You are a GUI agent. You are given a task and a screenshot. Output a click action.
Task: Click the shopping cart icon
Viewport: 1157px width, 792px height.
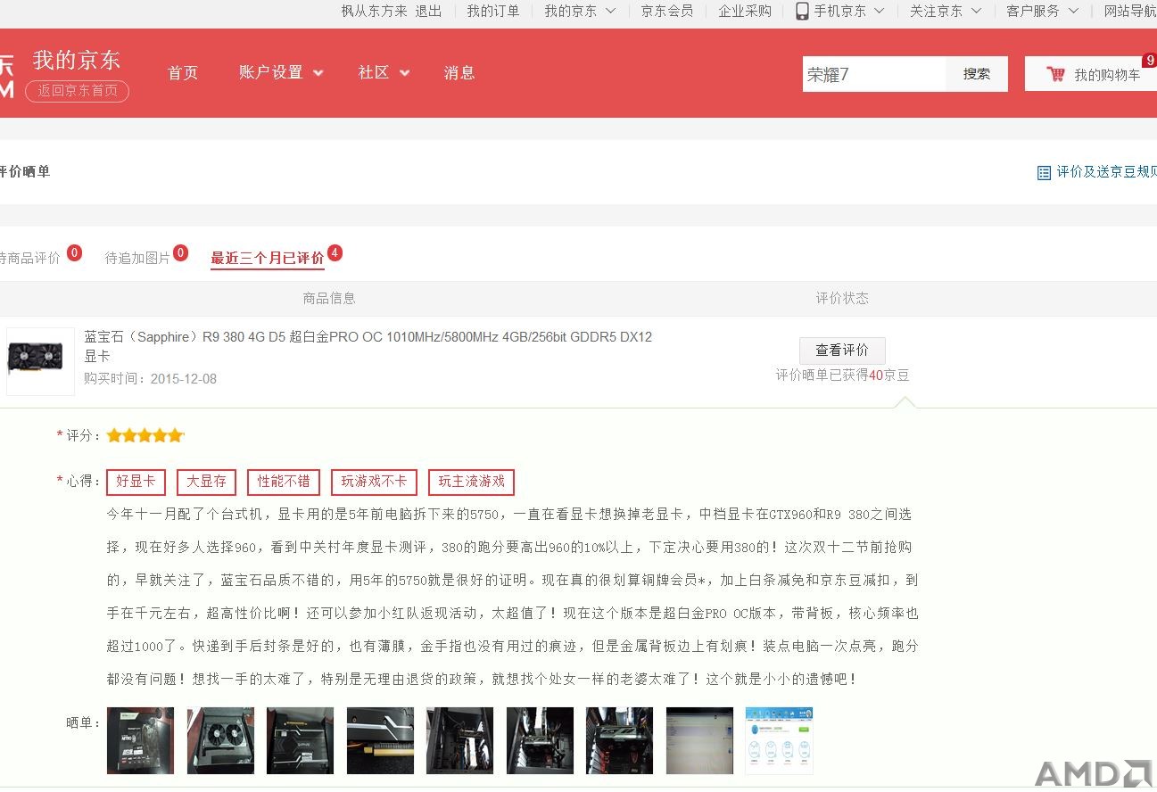1056,74
